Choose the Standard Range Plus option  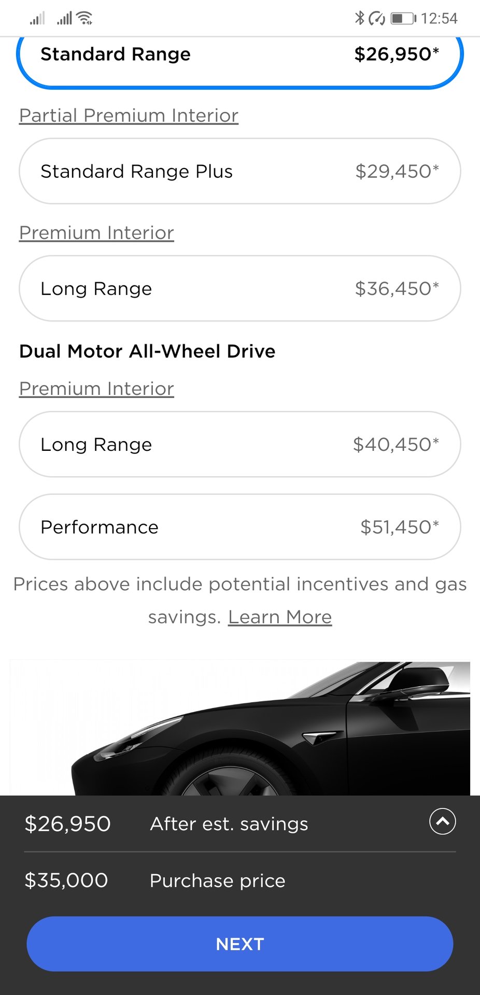[239, 171]
